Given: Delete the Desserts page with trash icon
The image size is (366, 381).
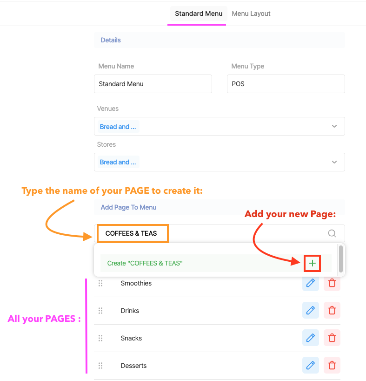Looking at the screenshot, I should point(332,365).
